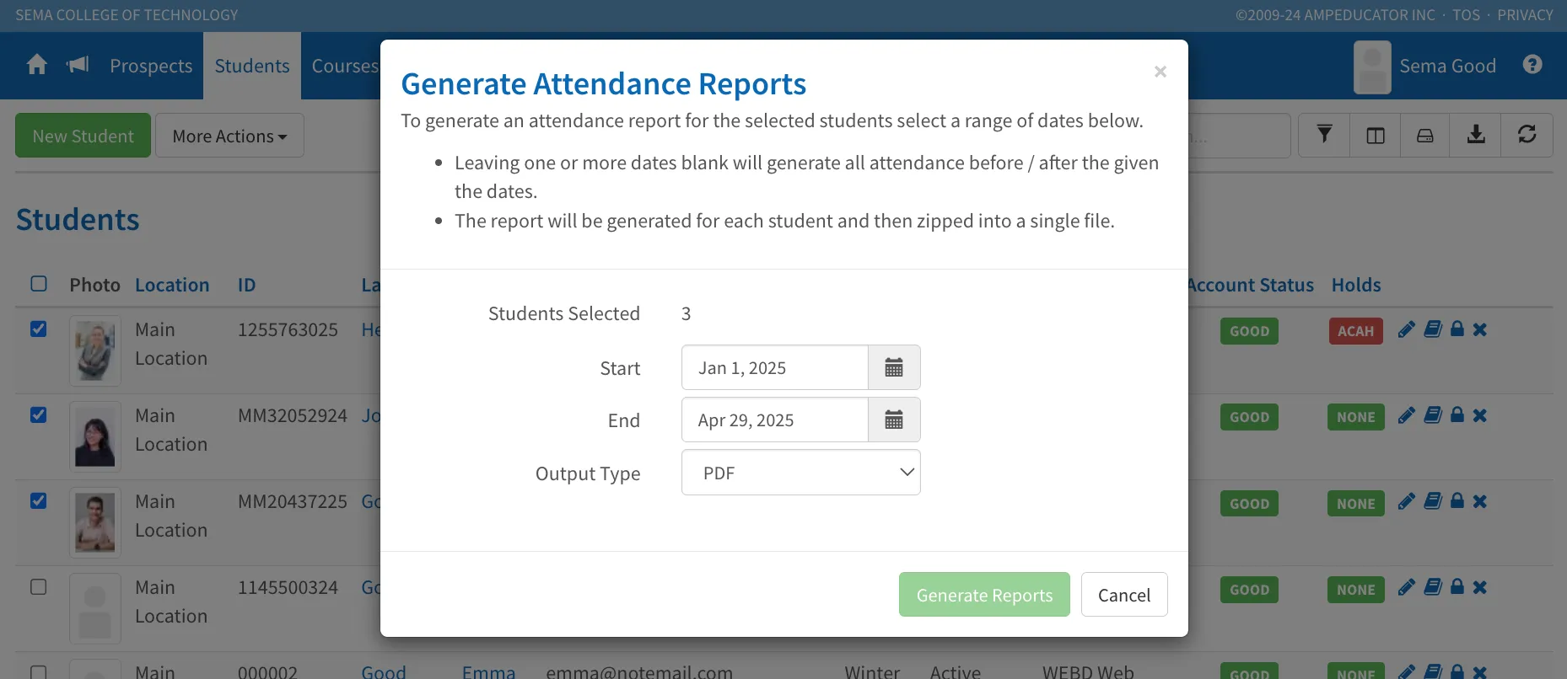The width and height of the screenshot is (1567, 679).
Task: Open announcements megaphone icon
Action: (78, 65)
